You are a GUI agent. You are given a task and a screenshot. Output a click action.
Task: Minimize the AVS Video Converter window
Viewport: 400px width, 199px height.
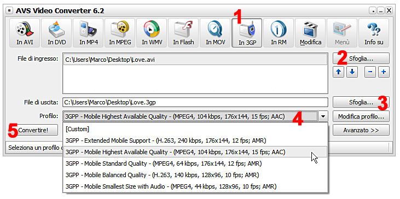tap(381, 11)
